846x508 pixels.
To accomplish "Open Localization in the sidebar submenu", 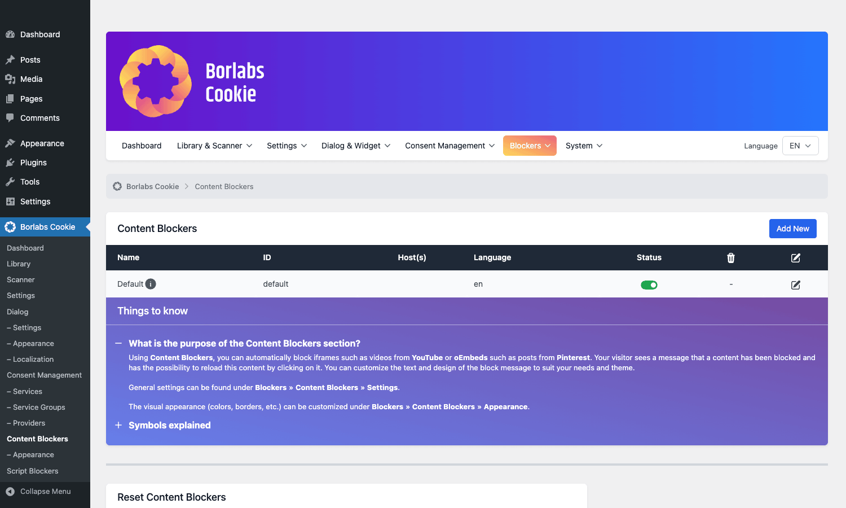I will (30, 359).
